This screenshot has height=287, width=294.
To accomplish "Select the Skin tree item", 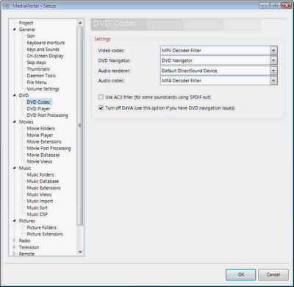I will point(31,36).
